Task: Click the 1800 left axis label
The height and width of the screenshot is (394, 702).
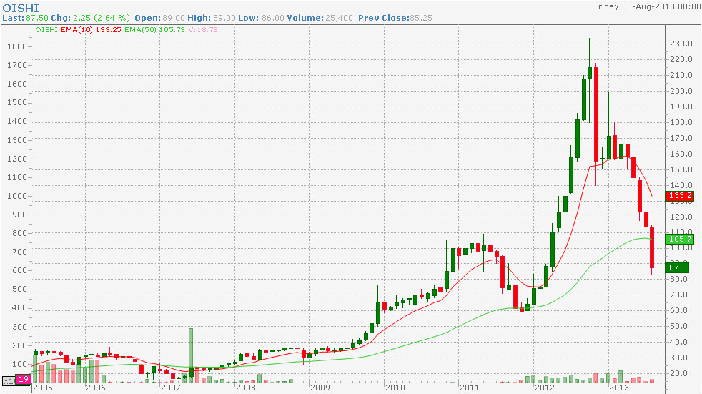Action: pyautogui.click(x=17, y=46)
